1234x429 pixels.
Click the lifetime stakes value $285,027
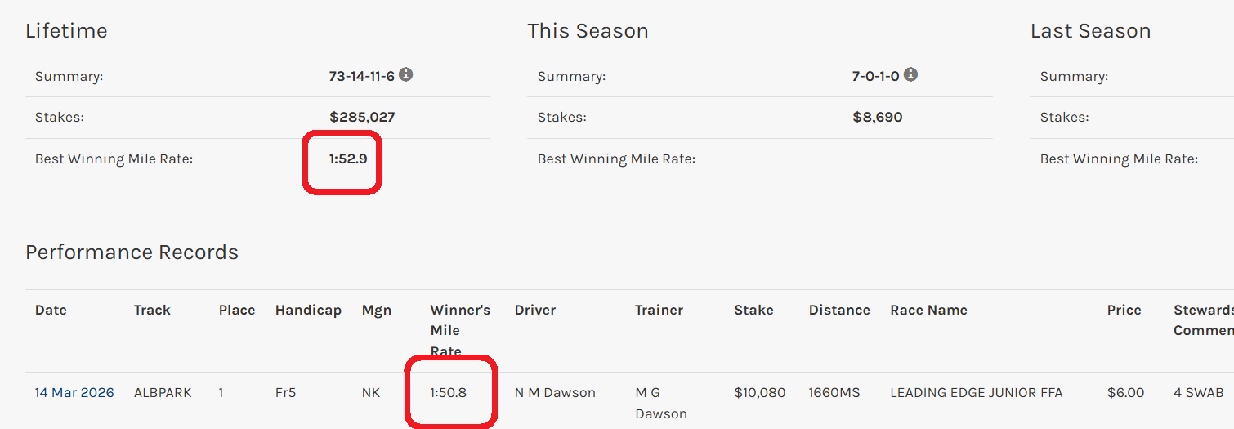tap(362, 118)
